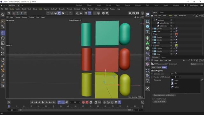Click Go to End button in timeline
This screenshot has width=204, height=115.
click(x=54, y=102)
